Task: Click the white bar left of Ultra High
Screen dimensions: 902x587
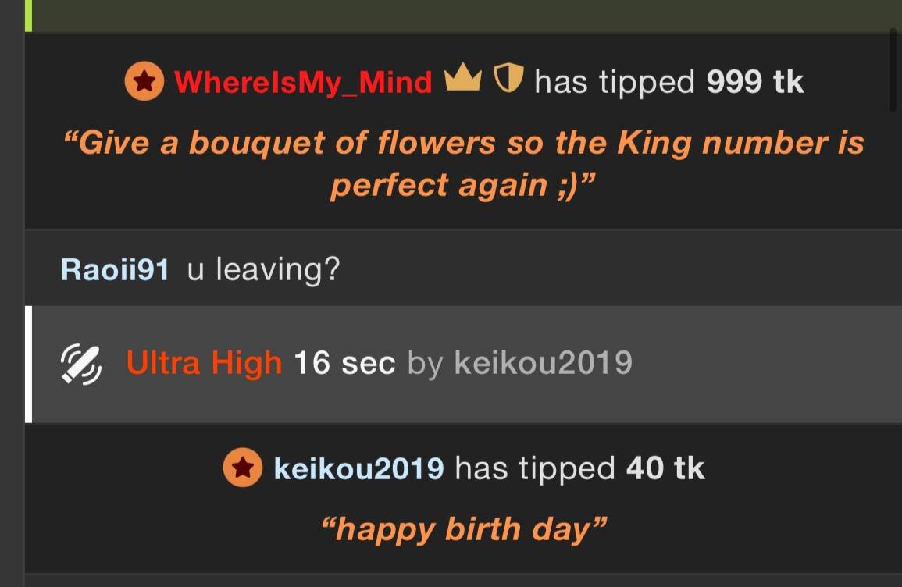Action: [x=28, y=364]
